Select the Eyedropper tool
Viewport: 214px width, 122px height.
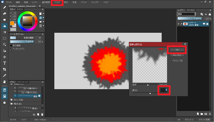pos(4,76)
